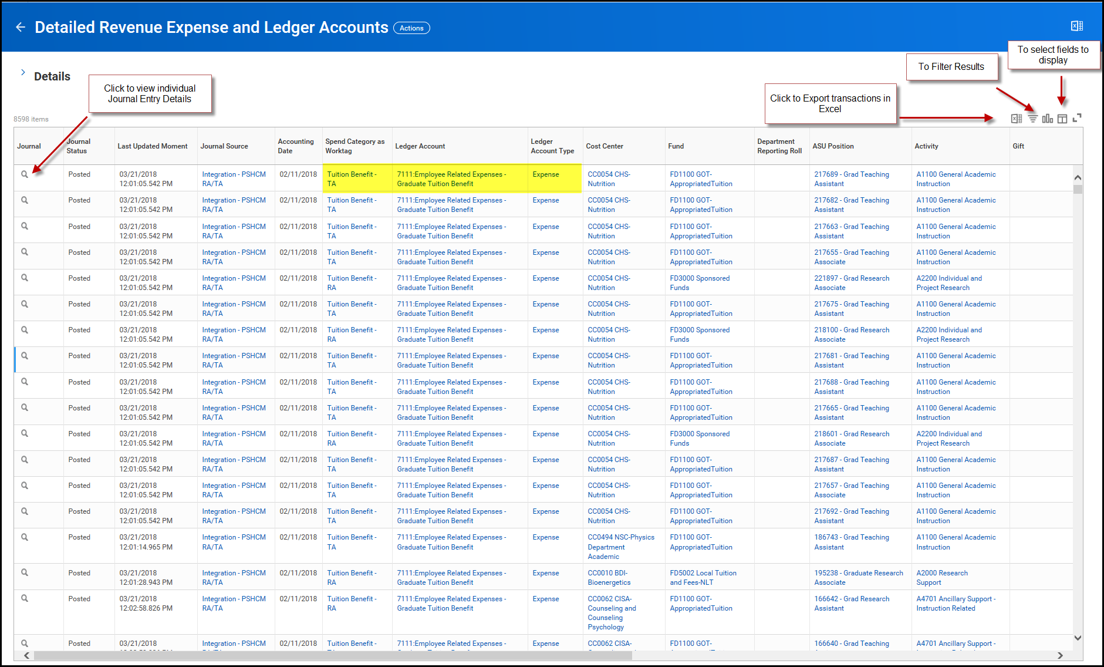
Task: View journal for 195238 Graduate Research row
Action: coord(25,572)
